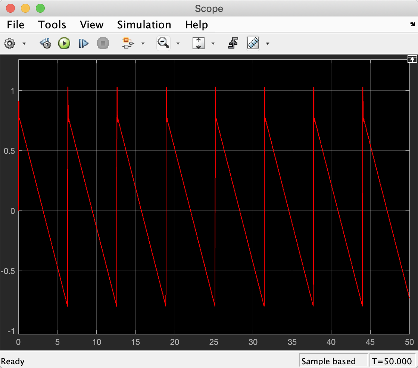Viewport: 418px width, 368px height.
Task: Close the Scope window with the red button
Action: coord(10,8)
